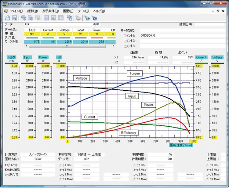
Task: Click the Voltage label box on the graph
Action: (x=81, y=78)
